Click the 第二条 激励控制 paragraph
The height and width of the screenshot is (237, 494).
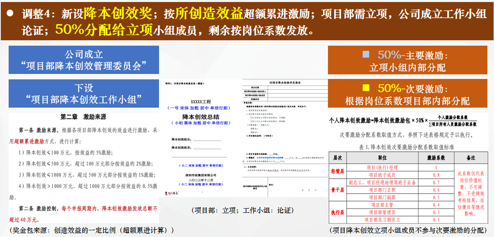click(x=84, y=214)
